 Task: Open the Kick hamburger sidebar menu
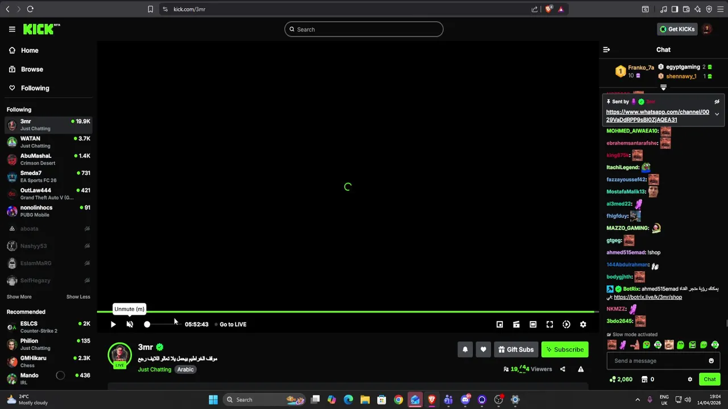12,29
